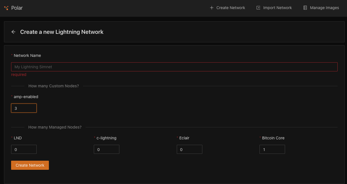The image size is (347, 184).
Task: Click the 'How many Managed Nodes?' divider label
Action: (55, 127)
